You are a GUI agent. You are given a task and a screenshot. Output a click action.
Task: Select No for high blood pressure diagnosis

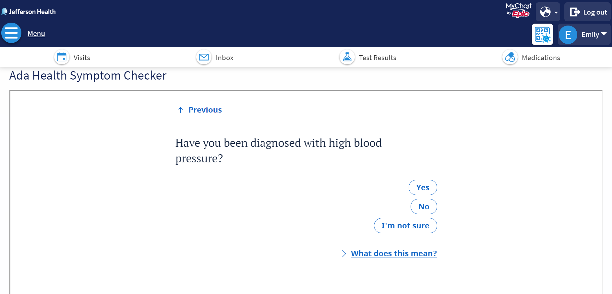[x=424, y=206]
